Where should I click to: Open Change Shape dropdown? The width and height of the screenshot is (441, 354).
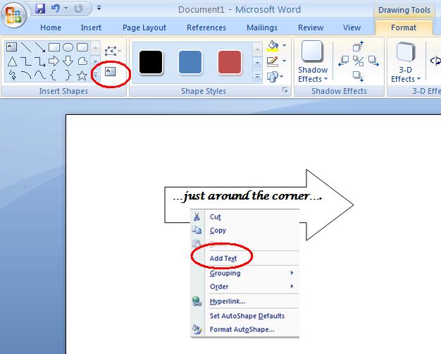(x=275, y=77)
